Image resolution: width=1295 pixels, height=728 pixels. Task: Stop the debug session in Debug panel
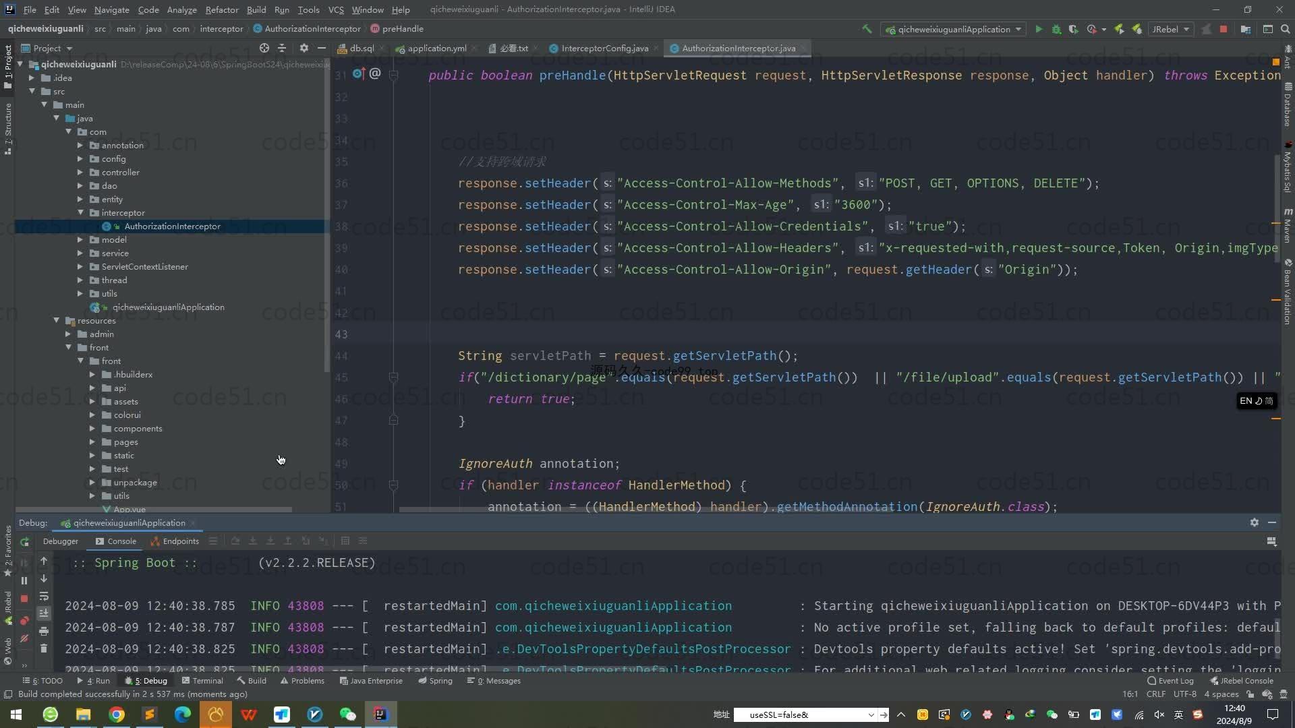(24, 599)
